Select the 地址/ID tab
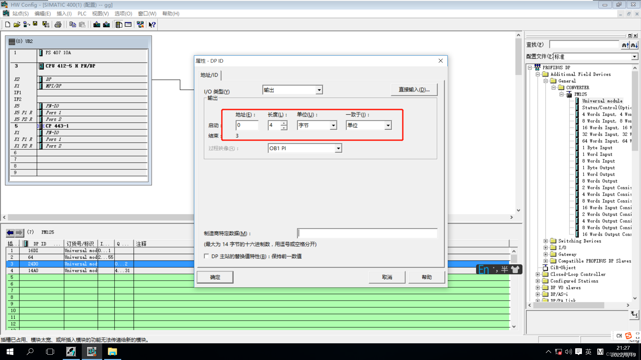Image resolution: width=641 pixels, height=360 pixels. click(x=209, y=75)
